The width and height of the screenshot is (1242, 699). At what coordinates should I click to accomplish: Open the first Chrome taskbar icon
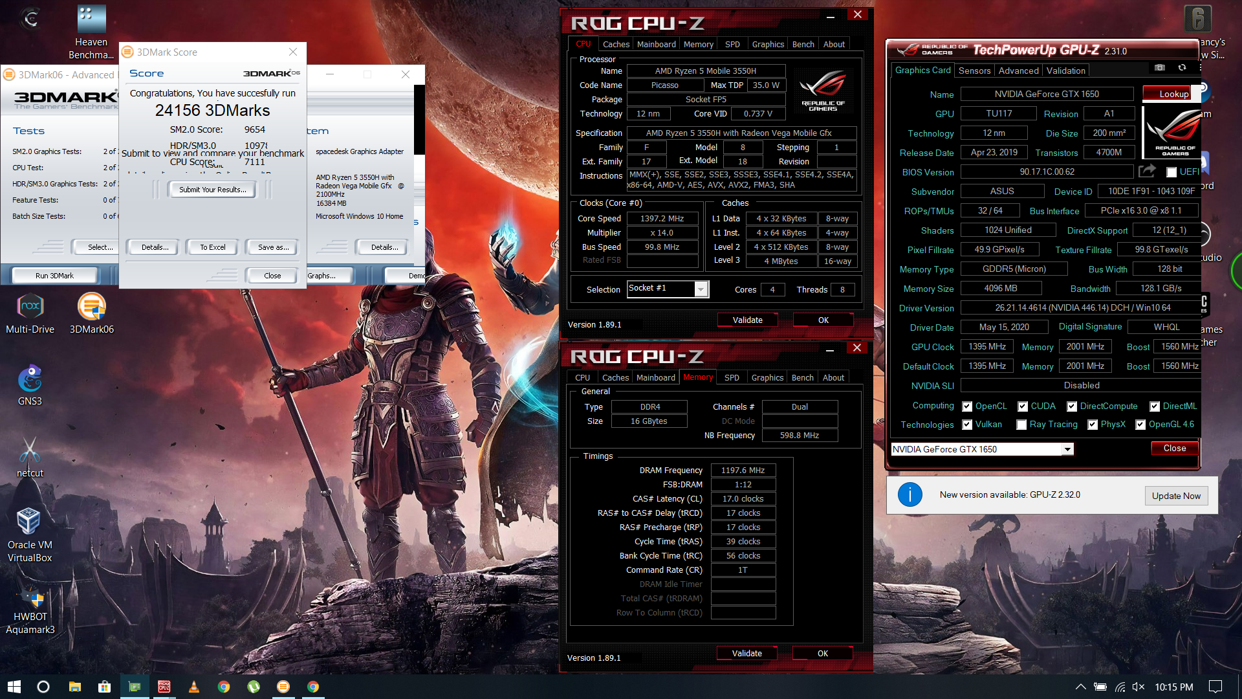tap(224, 687)
